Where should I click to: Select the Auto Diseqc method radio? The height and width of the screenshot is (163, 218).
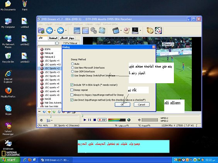[x=72, y=64]
